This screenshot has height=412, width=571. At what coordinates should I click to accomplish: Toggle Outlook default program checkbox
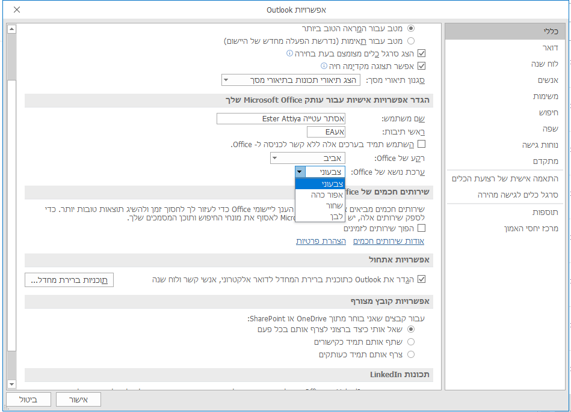point(421,279)
